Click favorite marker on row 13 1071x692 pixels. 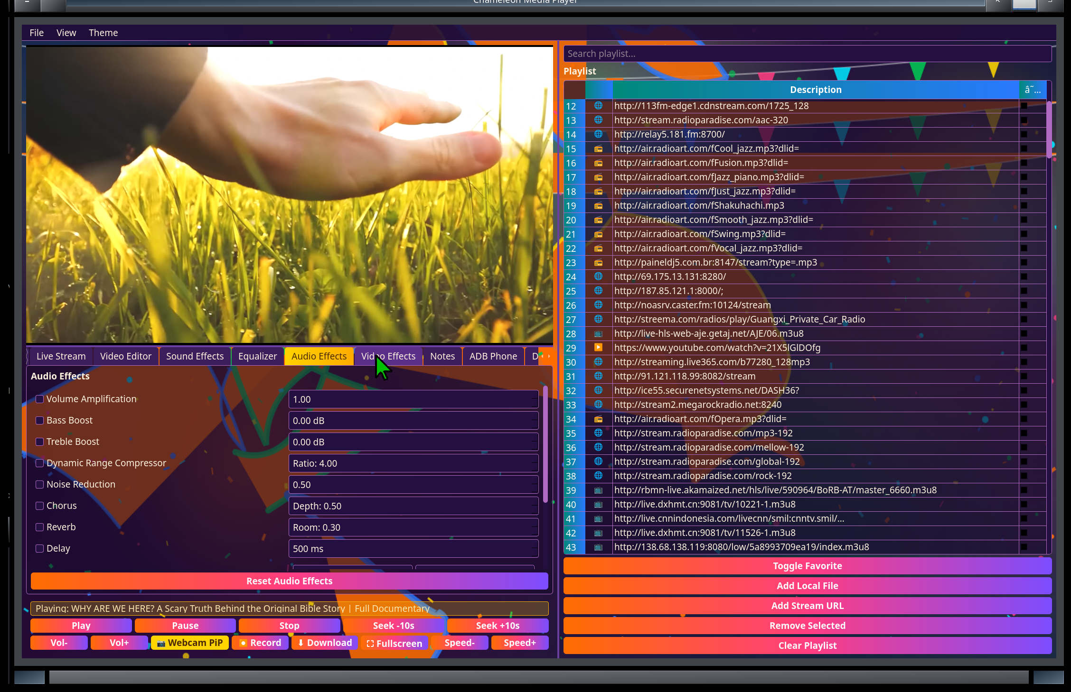point(1024,120)
